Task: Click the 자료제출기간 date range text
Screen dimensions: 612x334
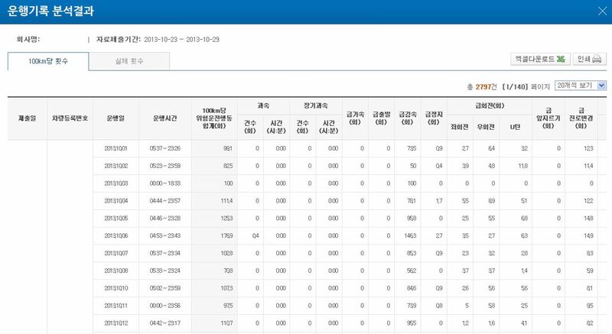Action: pos(181,40)
